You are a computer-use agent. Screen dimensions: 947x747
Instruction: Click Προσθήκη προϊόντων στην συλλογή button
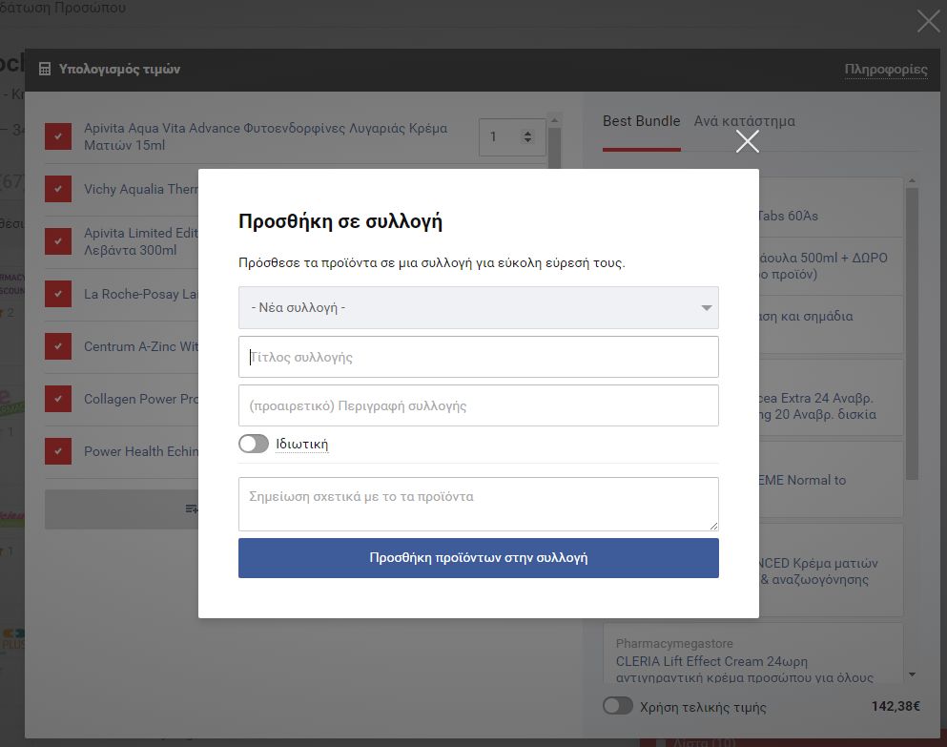pyautogui.click(x=478, y=558)
